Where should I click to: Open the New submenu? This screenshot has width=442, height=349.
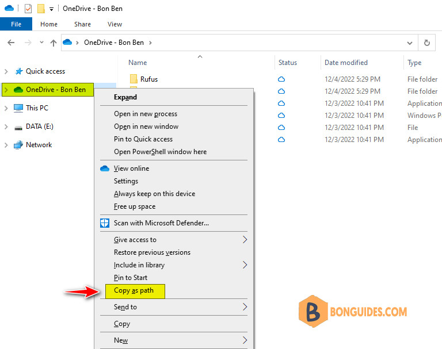coord(174,340)
